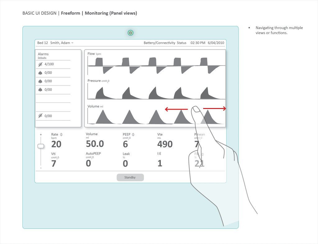Click the bell icon directly below the 4/100 row
The image size is (318, 244).
(x=40, y=73)
